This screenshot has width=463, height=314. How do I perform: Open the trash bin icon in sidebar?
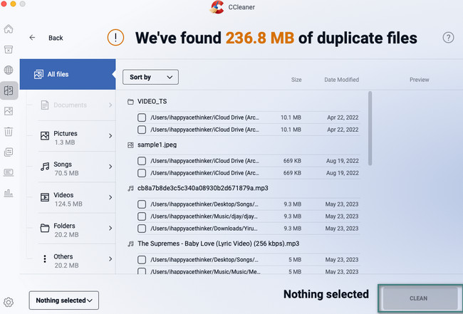(9, 131)
